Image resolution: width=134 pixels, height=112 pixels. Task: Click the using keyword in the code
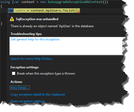(x=5, y=2)
